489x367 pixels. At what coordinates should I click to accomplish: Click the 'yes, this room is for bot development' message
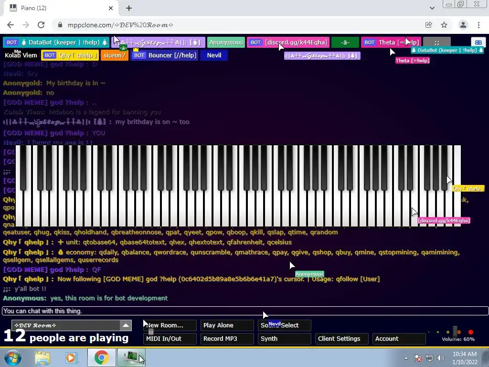(109, 298)
